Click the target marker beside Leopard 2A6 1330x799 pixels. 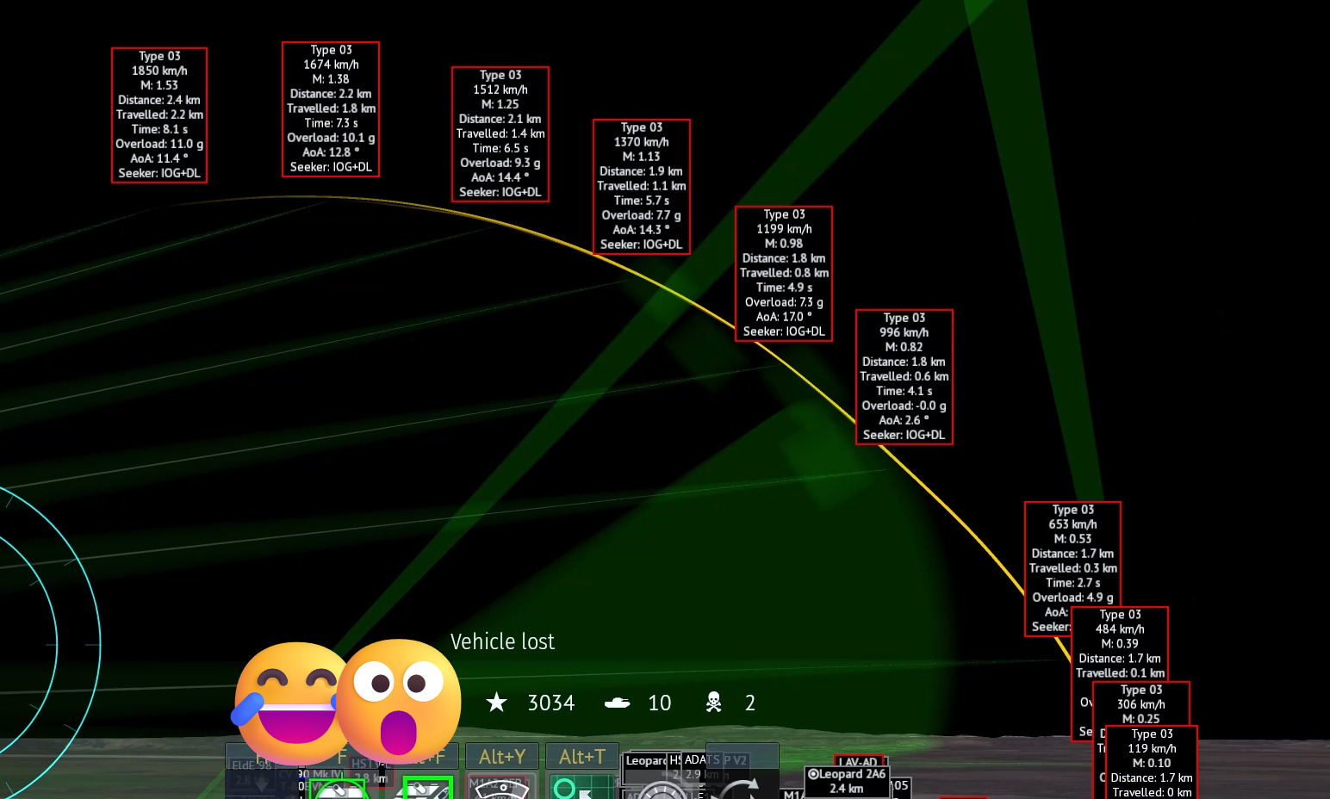[813, 774]
